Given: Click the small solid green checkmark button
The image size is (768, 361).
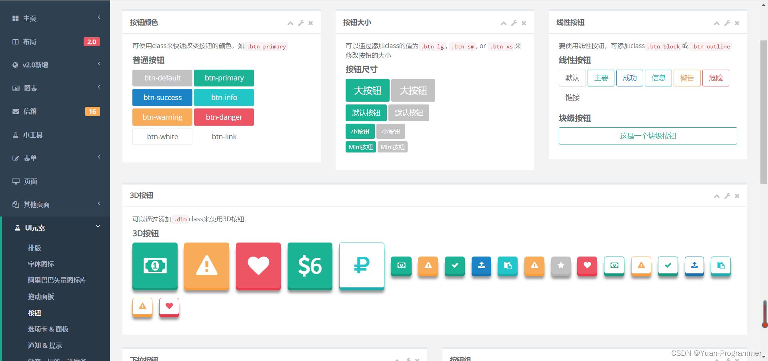Looking at the screenshot, I should pyautogui.click(x=455, y=266).
